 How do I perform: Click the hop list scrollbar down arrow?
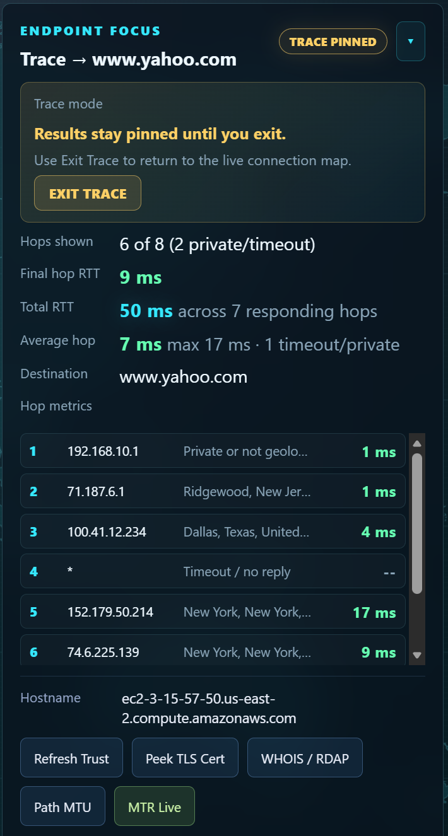pos(416,656)
